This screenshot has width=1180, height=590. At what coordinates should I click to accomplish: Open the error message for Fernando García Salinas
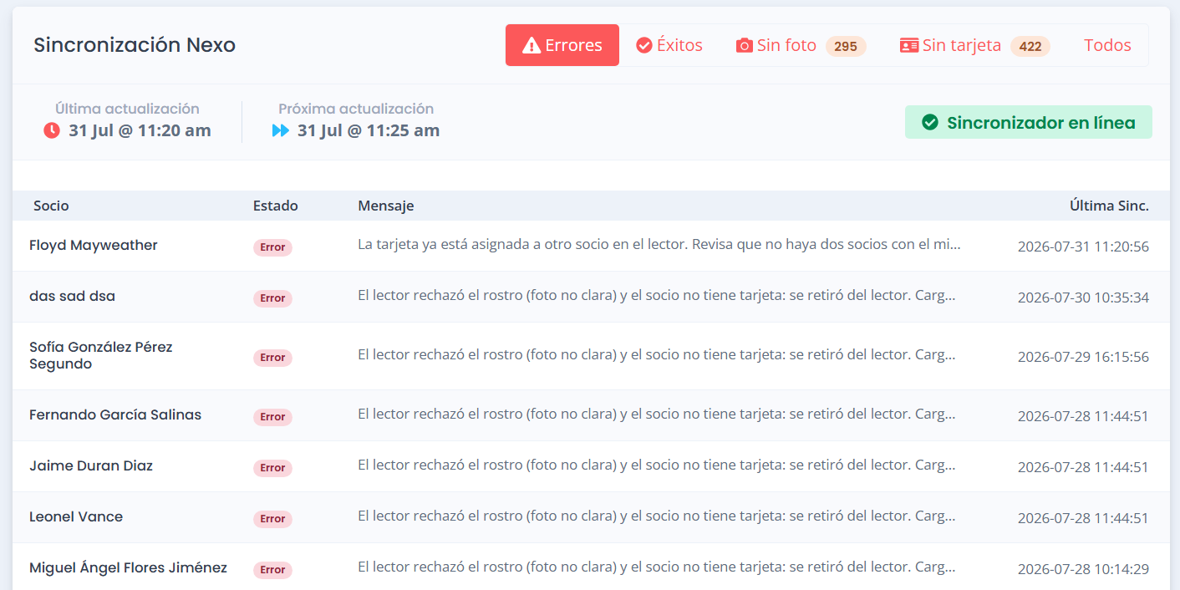pos(657,414)
